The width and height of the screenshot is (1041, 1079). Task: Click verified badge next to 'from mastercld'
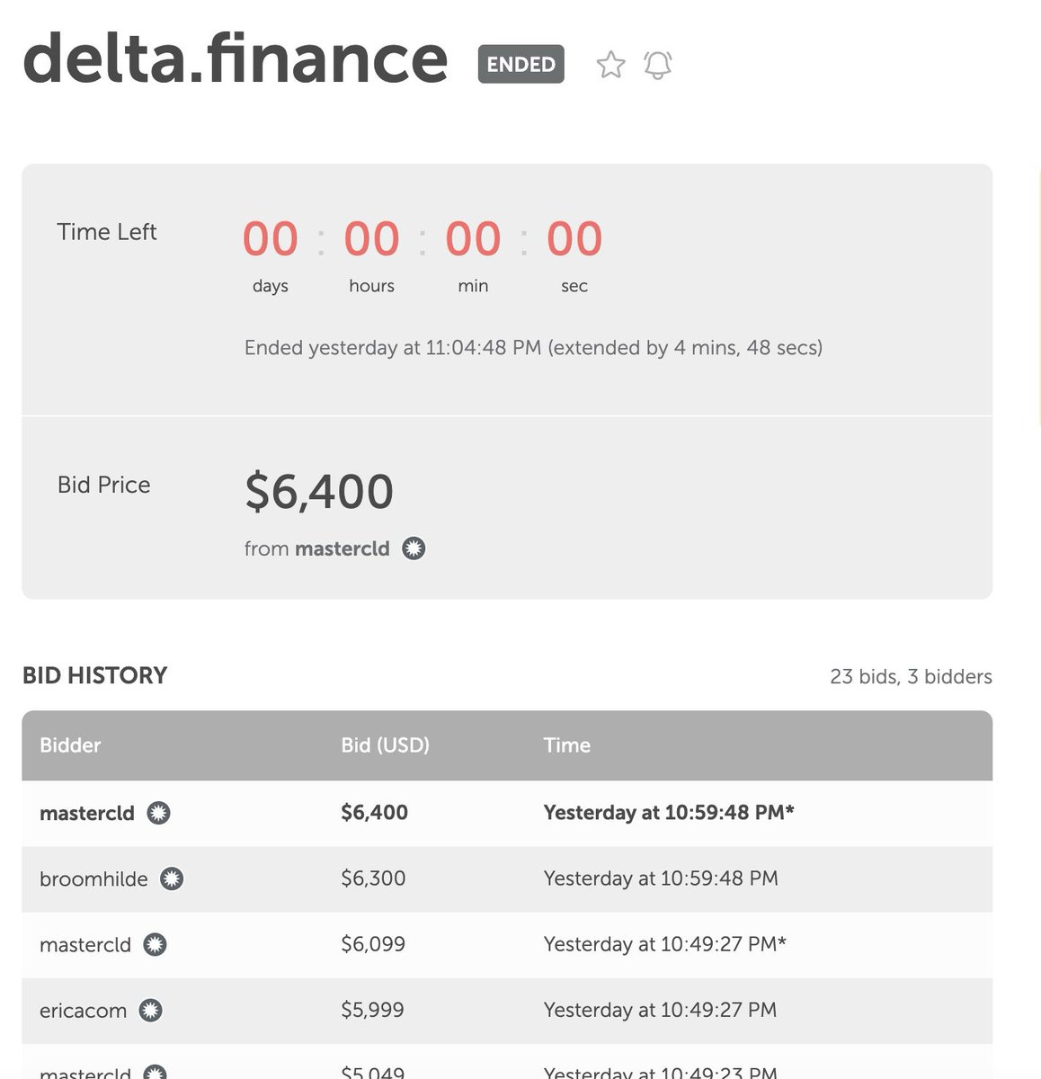click(x=414, y=548)
